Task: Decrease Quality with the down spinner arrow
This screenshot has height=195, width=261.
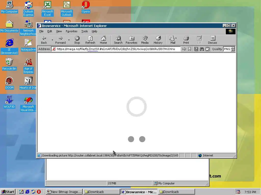Action: pos(233,50)
